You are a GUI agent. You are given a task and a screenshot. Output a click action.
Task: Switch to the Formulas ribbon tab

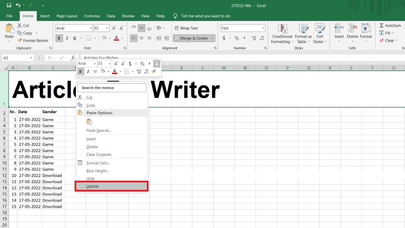pyautogui.click(x=92, y=16)
